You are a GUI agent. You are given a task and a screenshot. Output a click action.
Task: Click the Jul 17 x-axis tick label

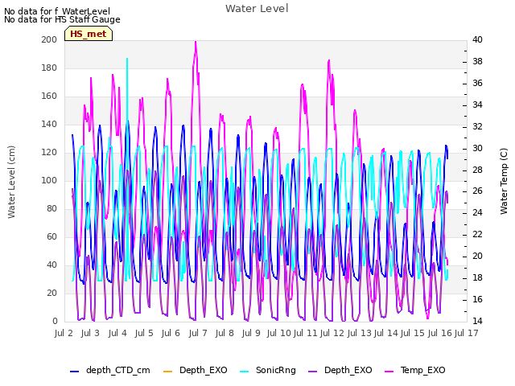coord(467,333)
